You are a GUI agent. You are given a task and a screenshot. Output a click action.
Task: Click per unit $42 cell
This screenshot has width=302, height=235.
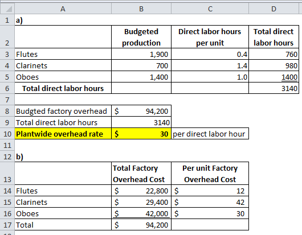[x=210, y=202]
